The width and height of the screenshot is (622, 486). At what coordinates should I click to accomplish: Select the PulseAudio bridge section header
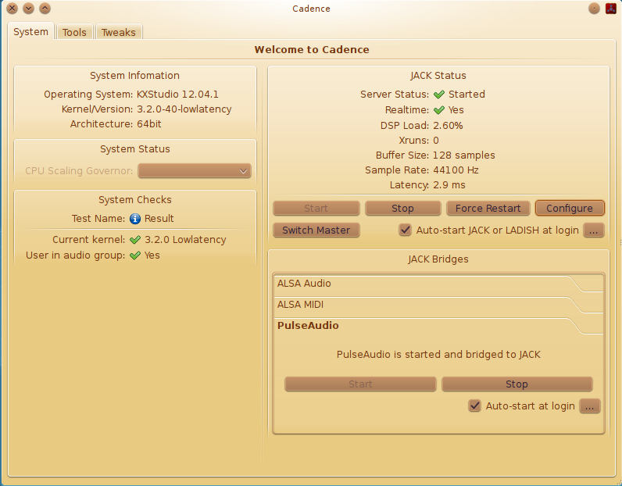(438, 326)
